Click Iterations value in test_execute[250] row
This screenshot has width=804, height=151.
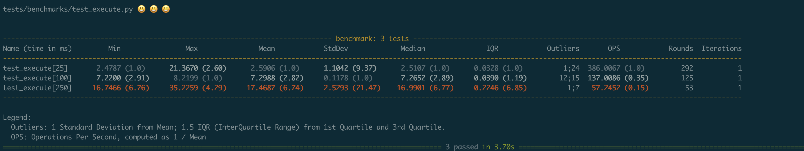click(740, 88)
